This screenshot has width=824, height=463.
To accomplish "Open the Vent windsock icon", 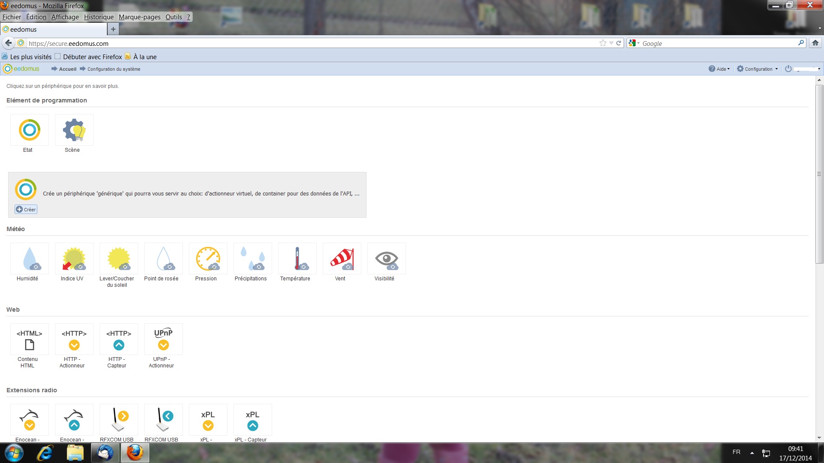I will pos(342,259).
